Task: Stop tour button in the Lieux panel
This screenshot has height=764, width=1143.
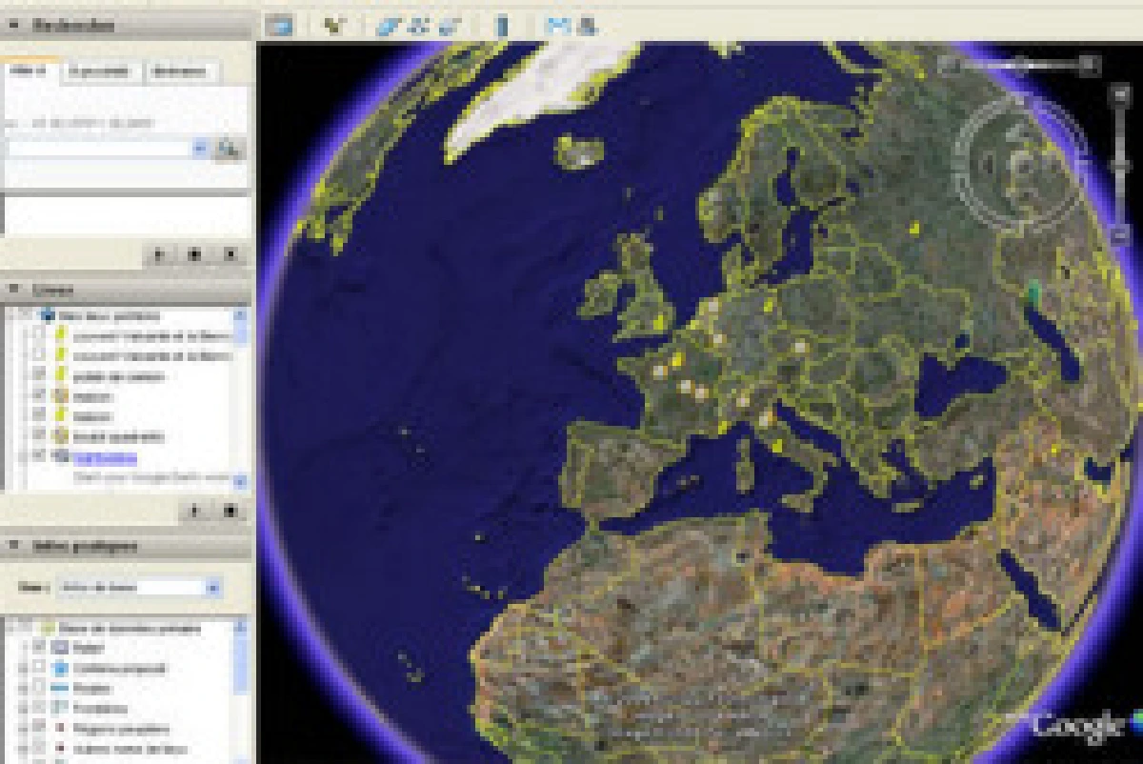Action: (x=230, y=512)
